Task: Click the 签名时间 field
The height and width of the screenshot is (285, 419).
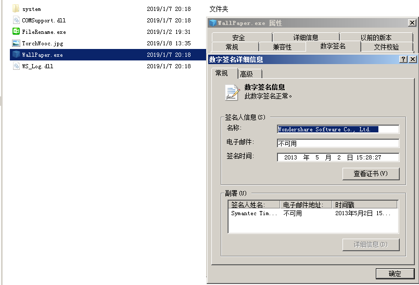Action: (x=338, y=157)
